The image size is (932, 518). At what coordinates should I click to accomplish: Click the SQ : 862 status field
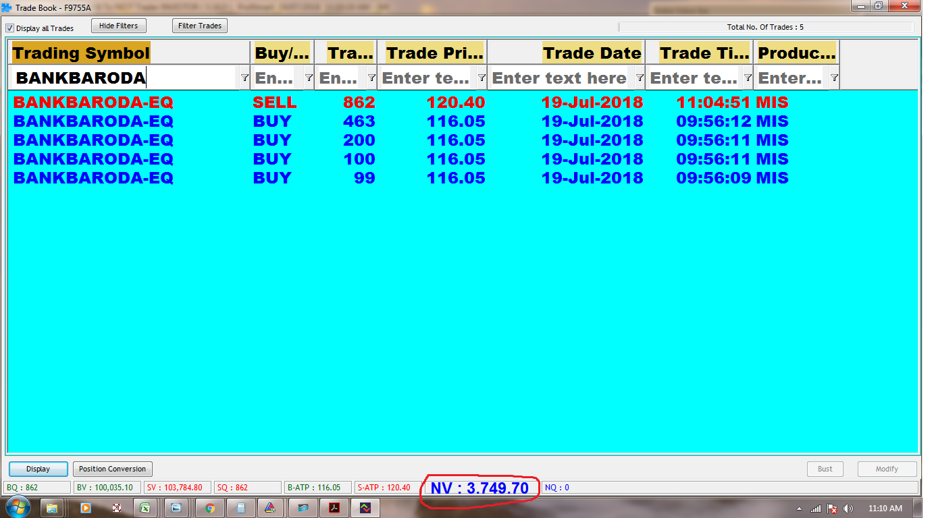click(247, 488)
